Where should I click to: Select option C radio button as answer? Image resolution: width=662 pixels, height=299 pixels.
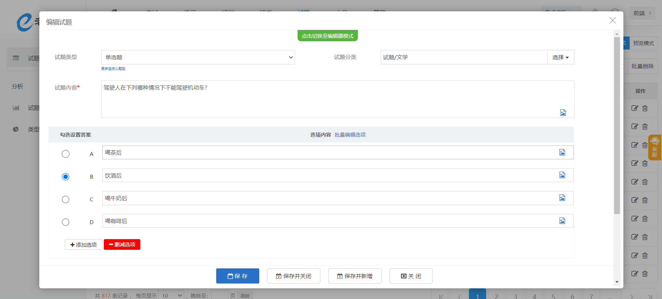point(66,200)
